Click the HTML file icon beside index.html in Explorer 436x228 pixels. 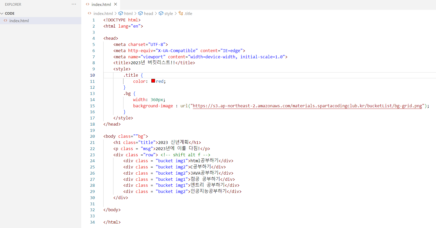5,21
